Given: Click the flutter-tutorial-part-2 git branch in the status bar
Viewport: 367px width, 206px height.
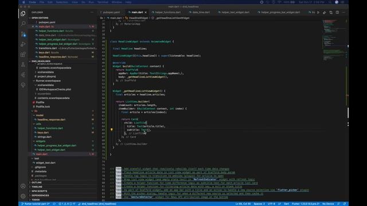Looking at the screenshot, I should (x=36, y=204).
